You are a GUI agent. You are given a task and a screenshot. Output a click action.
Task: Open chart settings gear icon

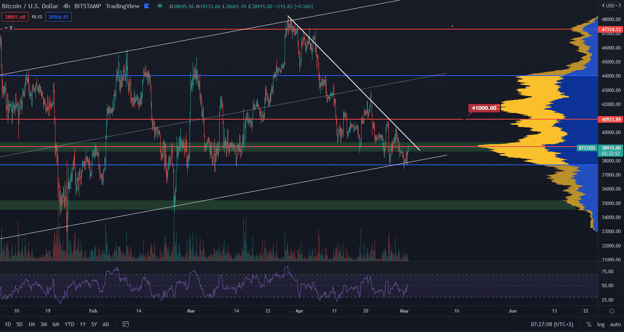[x=612, y=311]
